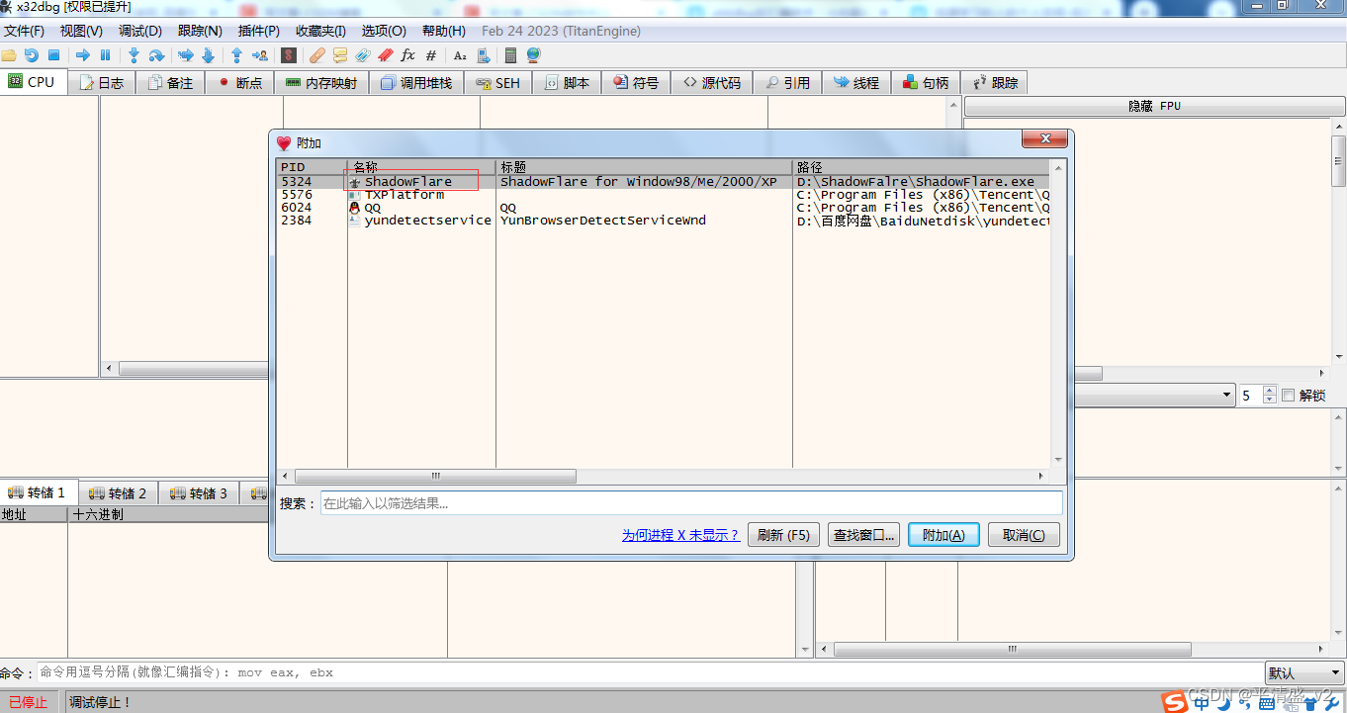
Task: Switch to the 调用堆栈 tab
Action: (416, 83)
